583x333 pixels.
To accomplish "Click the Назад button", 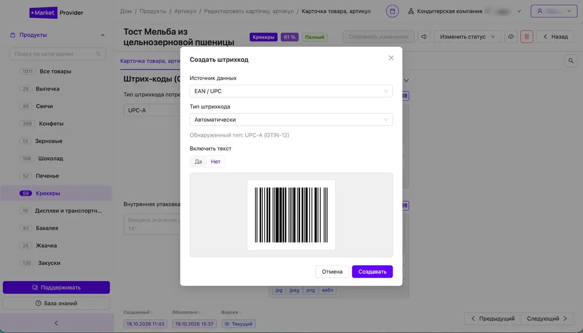I will tap(555, 37).
